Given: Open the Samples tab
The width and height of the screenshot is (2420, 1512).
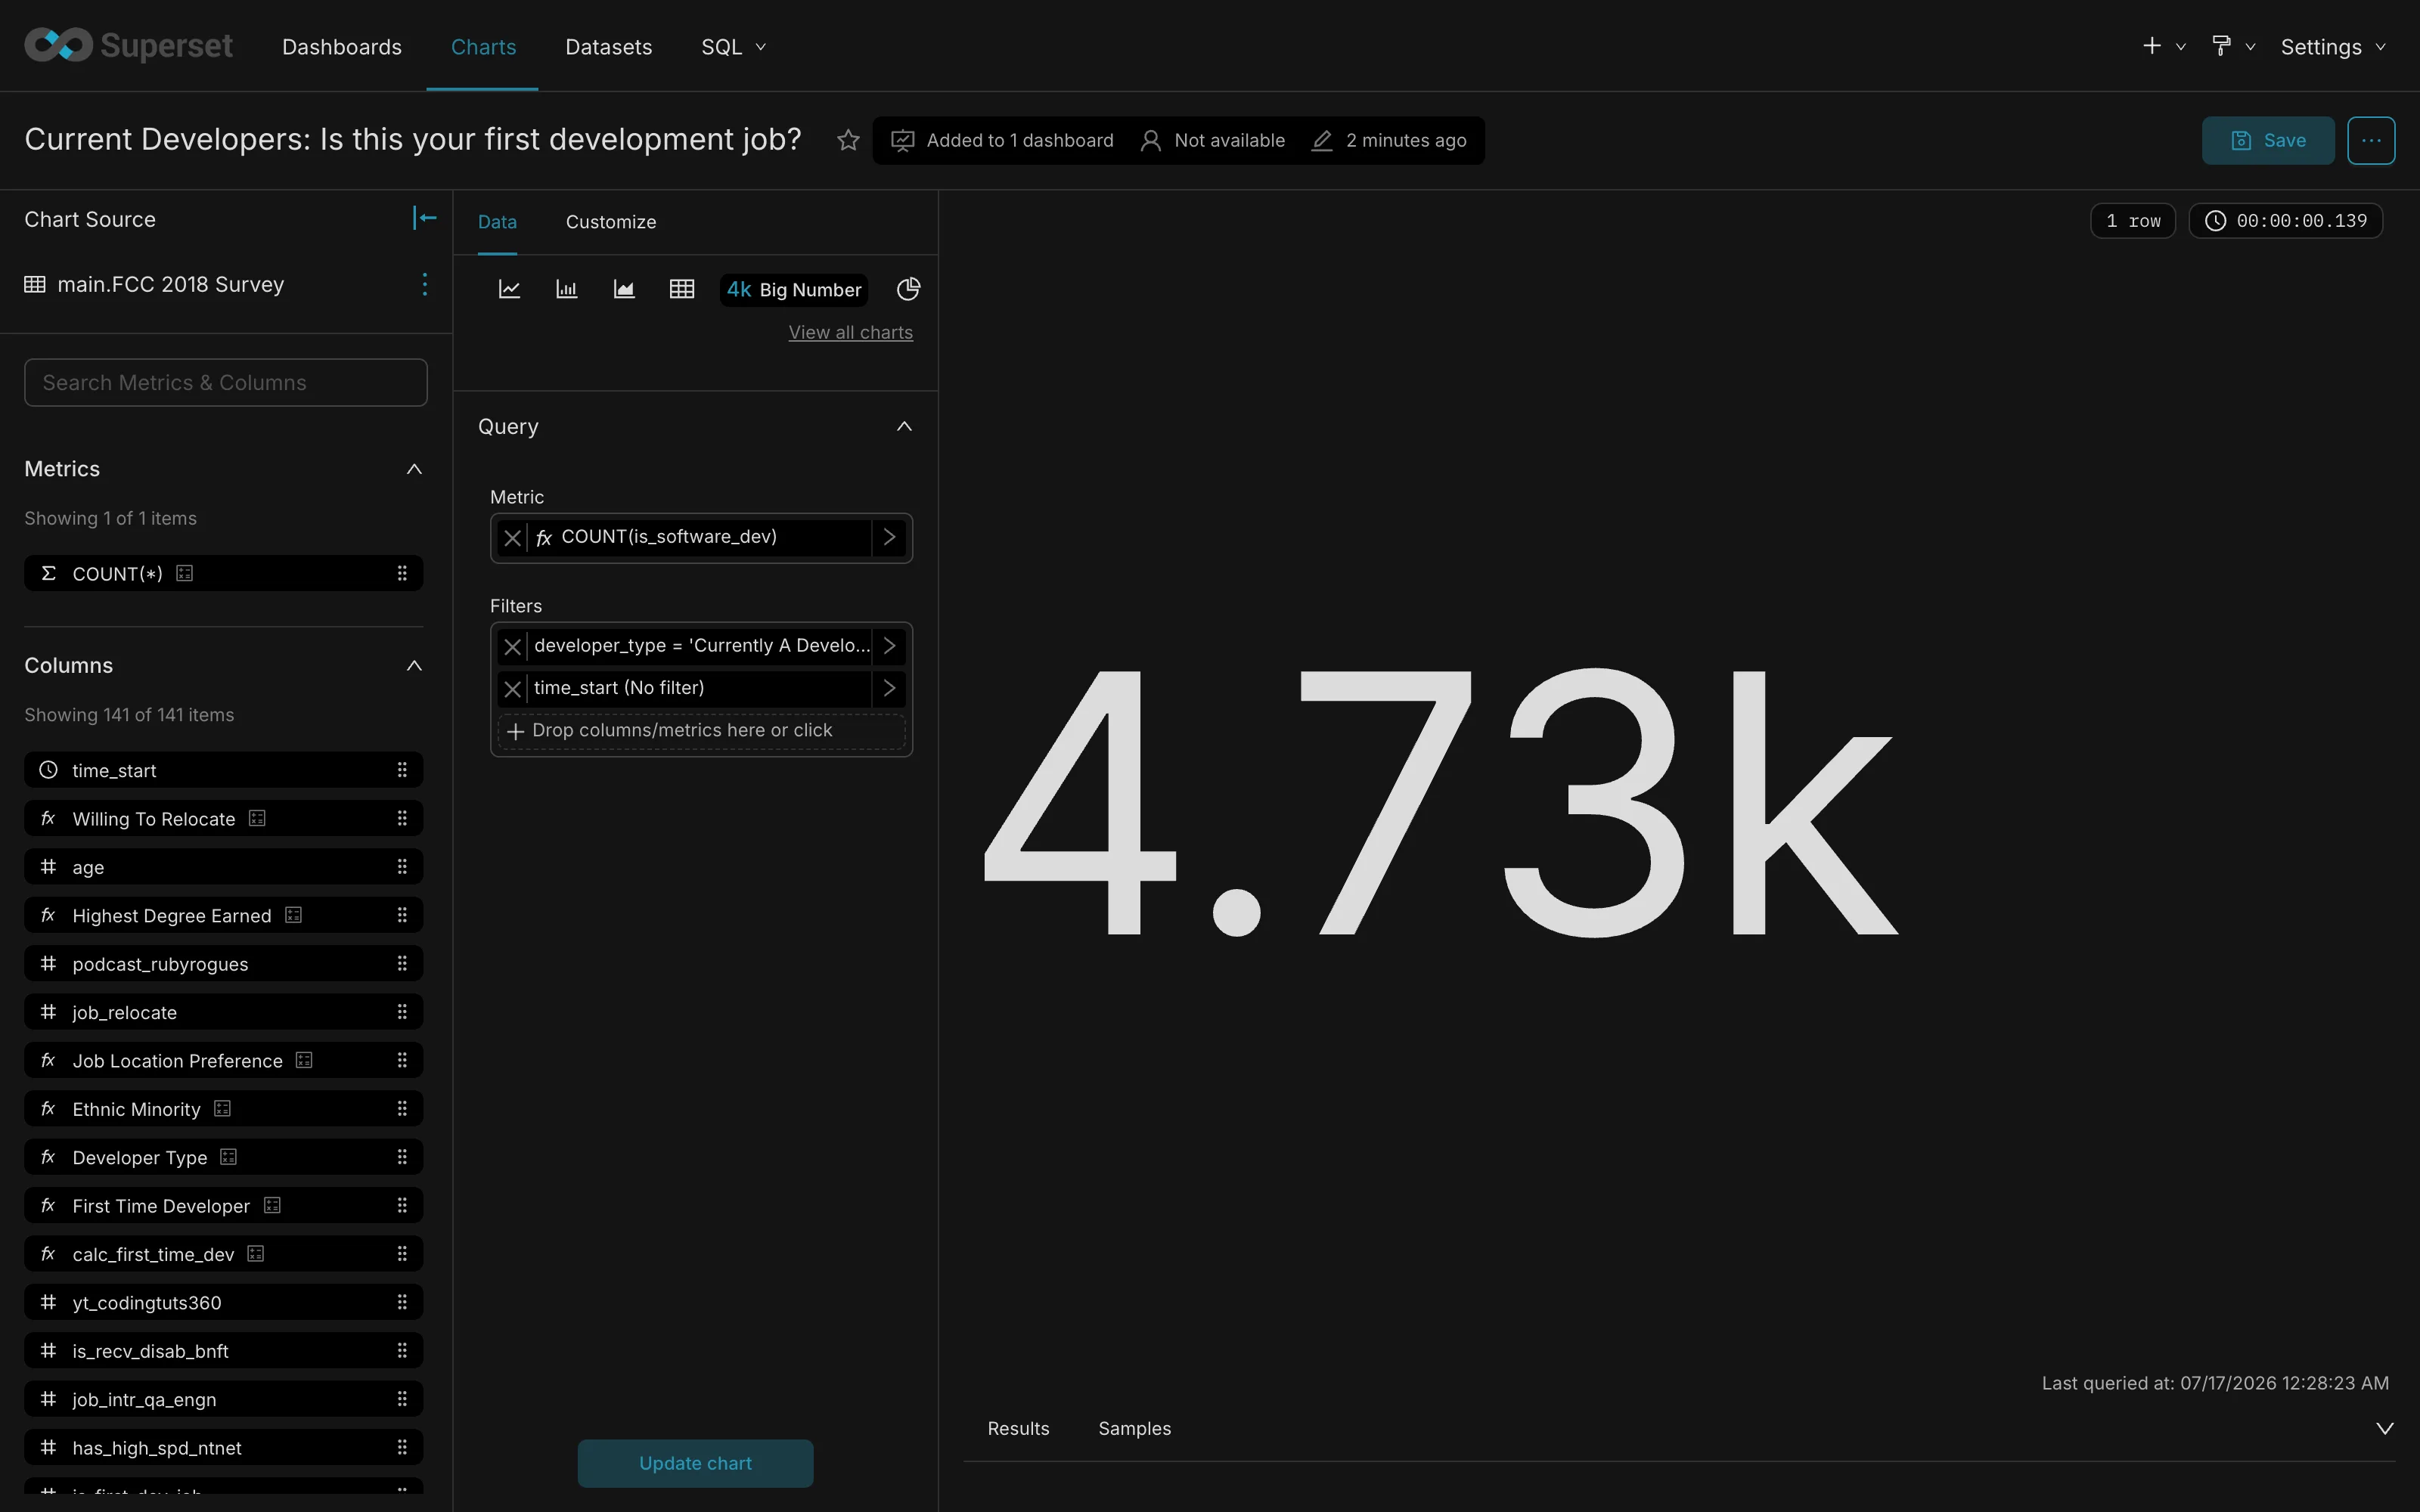Looking at the screenshot, I should click(1134, 1428).
